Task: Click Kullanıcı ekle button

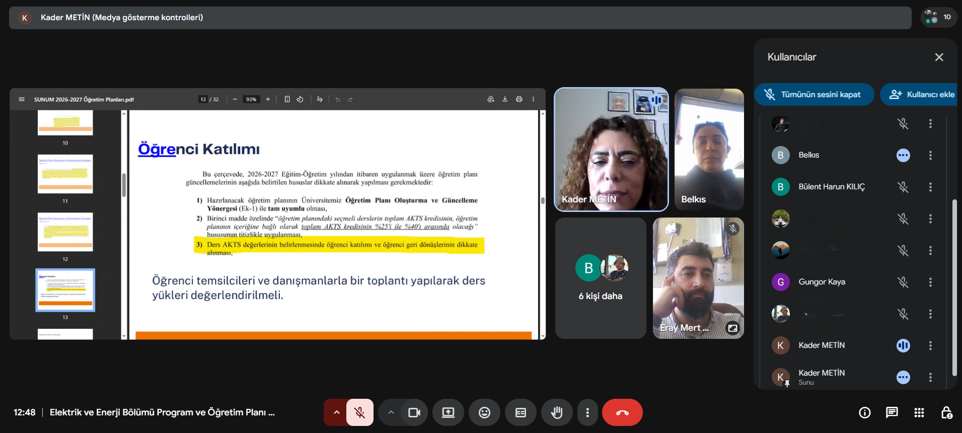Action: click(921, 94)
